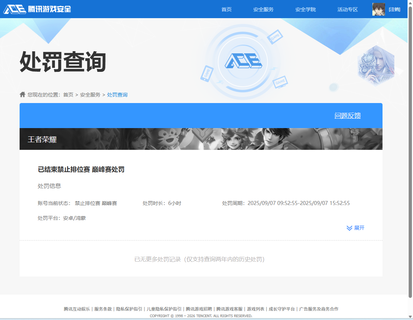The image size is (413, 320).
Task: Click the home icon in the breadcrumb
Action: (22, 94)
